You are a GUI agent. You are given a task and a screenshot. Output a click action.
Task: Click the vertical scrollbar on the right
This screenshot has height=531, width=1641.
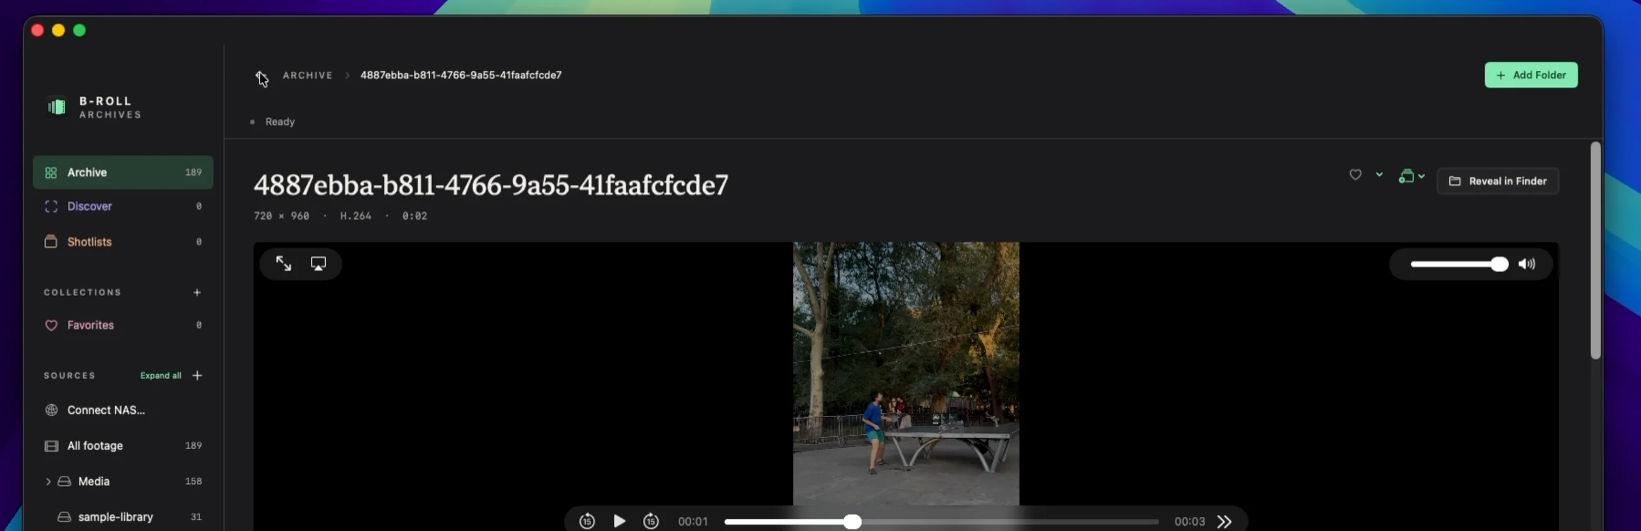(1595, 250)
